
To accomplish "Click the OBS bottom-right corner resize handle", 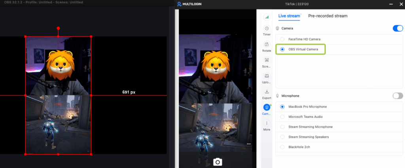I will (x=91, y=154).
